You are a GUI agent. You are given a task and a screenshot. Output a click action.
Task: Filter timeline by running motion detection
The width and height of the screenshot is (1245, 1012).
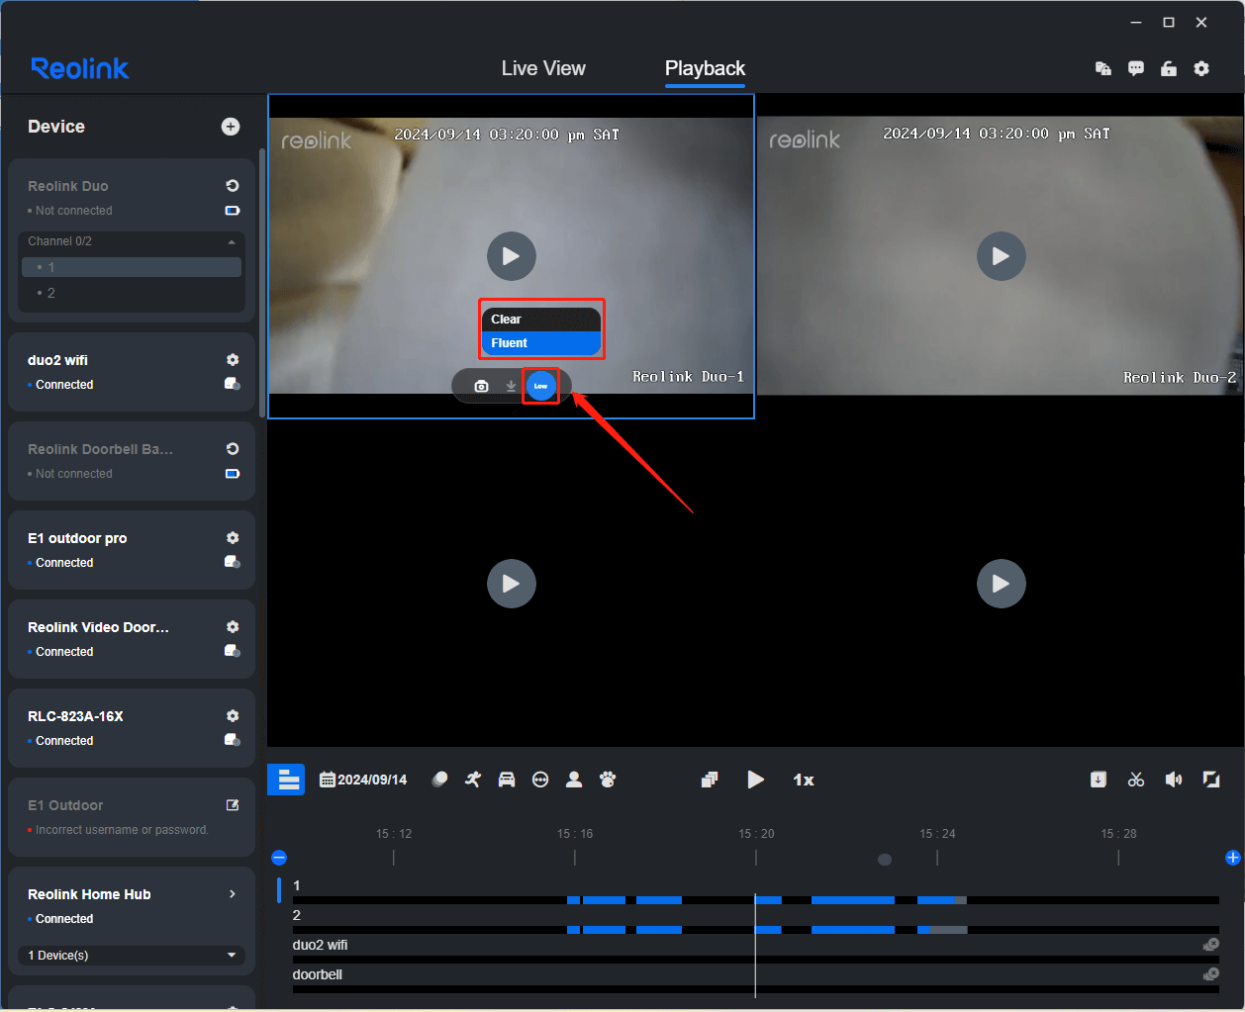473,780
